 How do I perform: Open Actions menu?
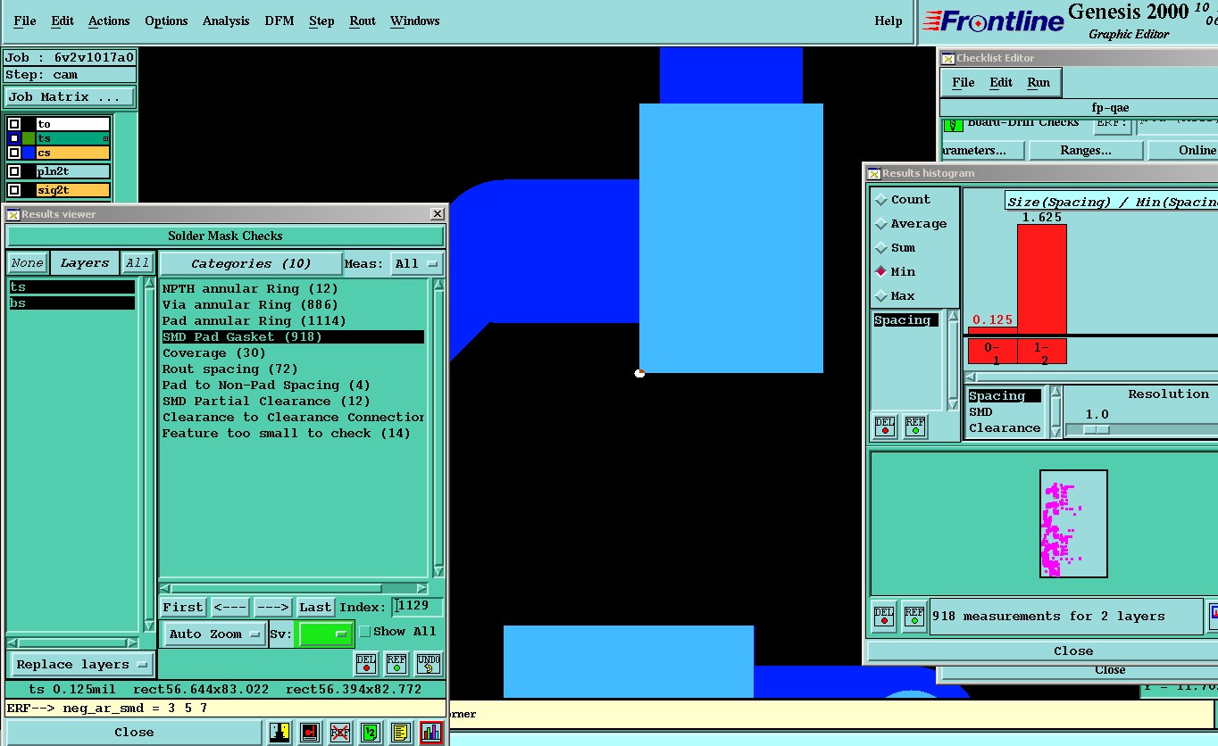pyautogui.click(x=109, y=21)
